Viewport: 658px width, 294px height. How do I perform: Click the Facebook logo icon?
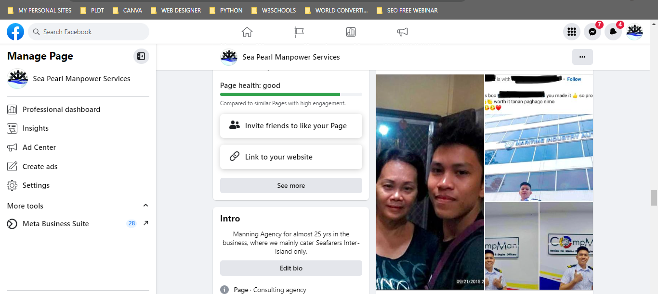coord(15,32)
